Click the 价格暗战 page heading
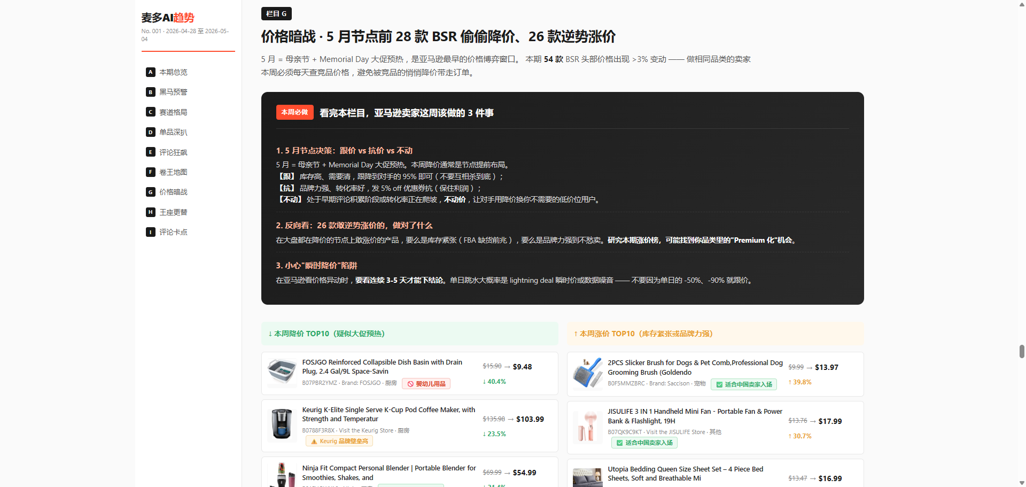 click(438, 36)
